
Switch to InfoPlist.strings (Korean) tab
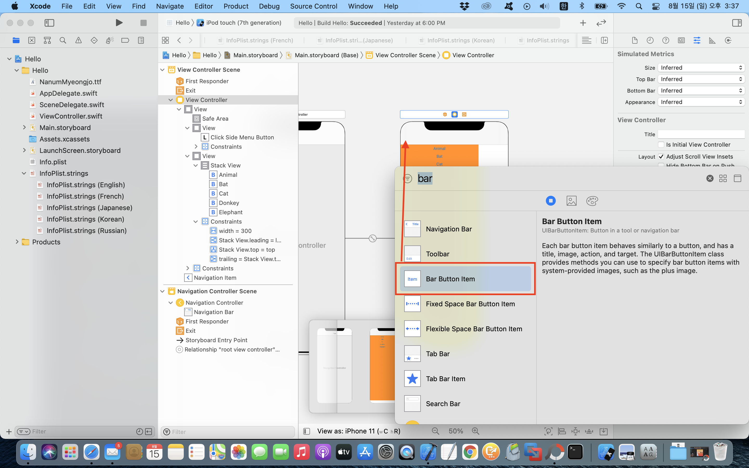click(461, 40)
